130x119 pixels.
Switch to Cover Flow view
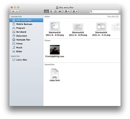[60, 11]
